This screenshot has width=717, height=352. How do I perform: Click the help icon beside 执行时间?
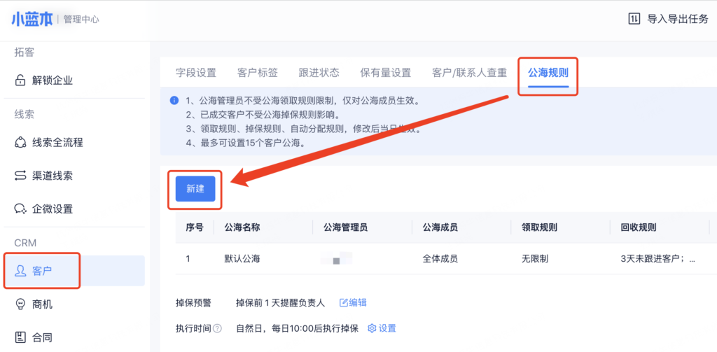(x=217, y=328)
